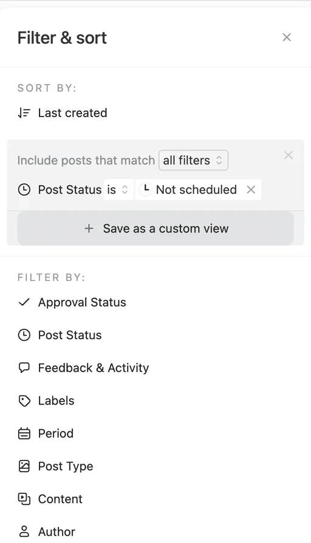Click the checkmark icon for Approval Status
This screenshot has width=311, height=543.
point(24,302)
